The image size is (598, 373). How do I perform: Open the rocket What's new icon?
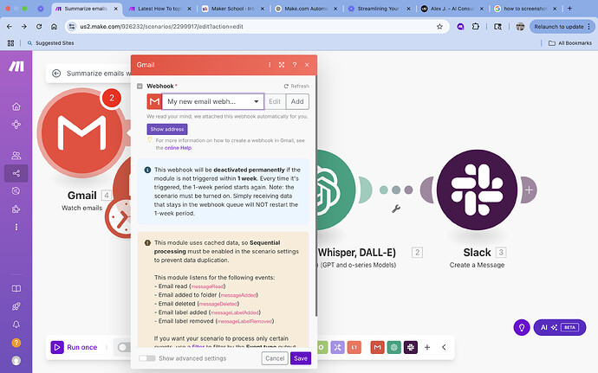click(x=16, y=306)
